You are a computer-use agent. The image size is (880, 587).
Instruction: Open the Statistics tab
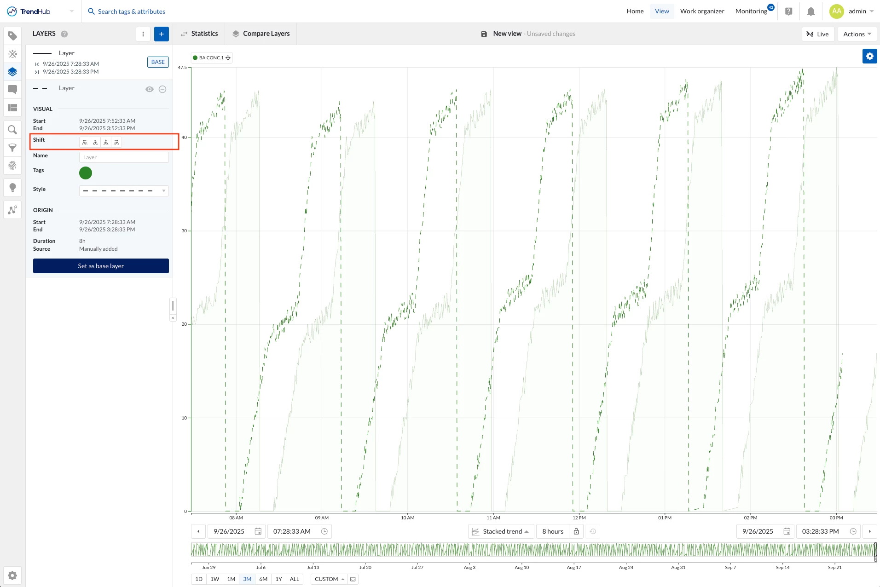pyautogui.click(x=199, y=34)
